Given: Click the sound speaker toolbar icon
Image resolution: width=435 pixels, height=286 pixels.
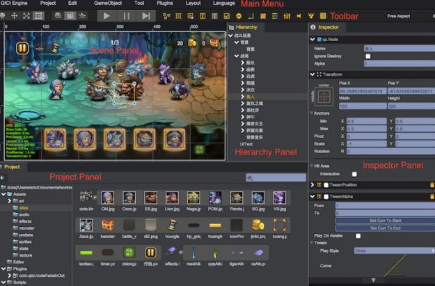Looking at the screenshot, I should (x=299, y=16).
